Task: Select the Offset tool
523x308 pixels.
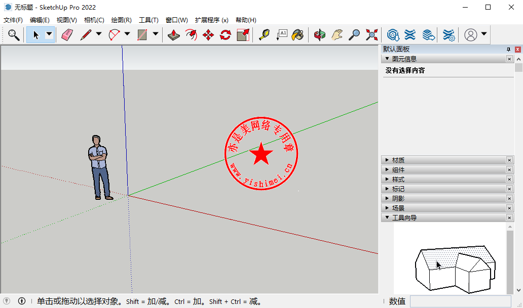Action: 191,34
